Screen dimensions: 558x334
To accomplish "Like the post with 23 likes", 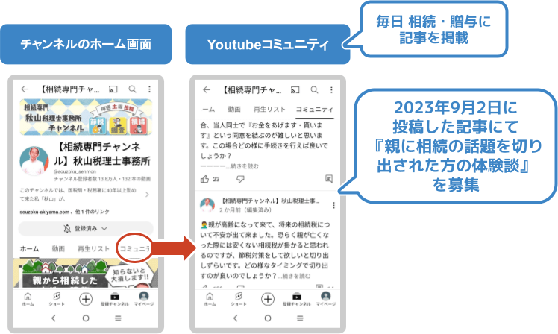I will pos(204,179).
